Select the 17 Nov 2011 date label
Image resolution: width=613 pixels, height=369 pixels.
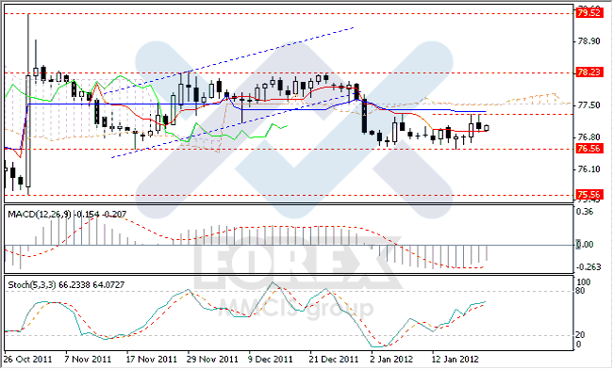click(x=152, y=360)
